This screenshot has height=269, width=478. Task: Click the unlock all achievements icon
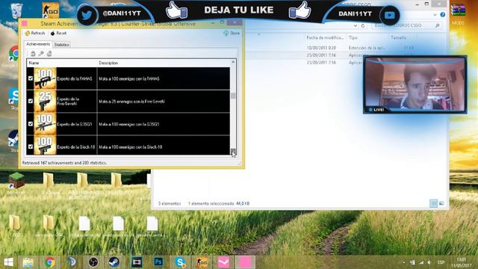click(49, 54)
